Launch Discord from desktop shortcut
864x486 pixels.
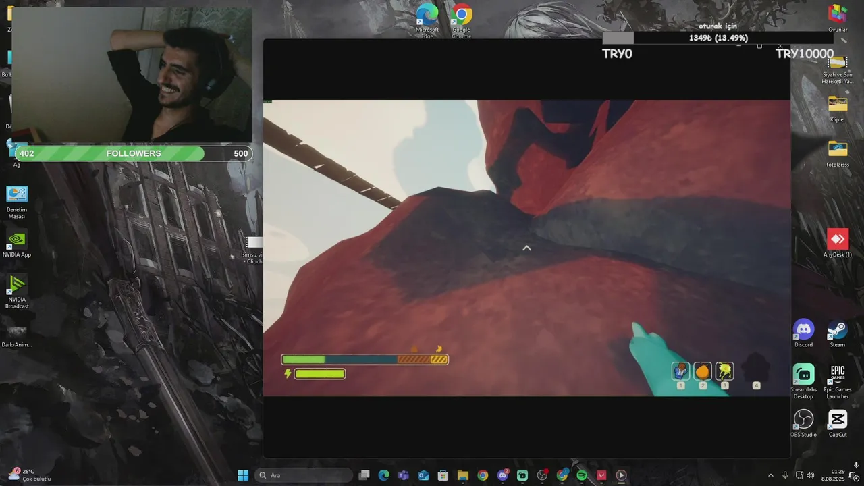point(803,333)
